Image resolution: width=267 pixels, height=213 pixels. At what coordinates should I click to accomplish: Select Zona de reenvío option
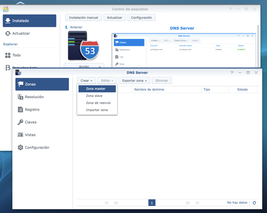(99, 103)
